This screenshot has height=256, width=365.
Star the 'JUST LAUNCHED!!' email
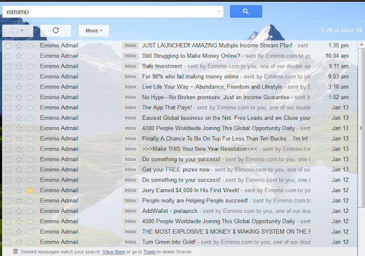[x=19, y=45]
